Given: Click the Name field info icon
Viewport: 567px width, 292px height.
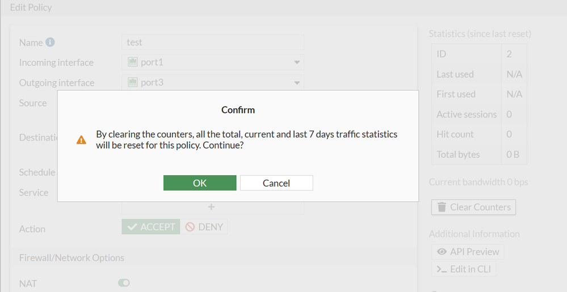Looking at the screenshot, I should pos(50,43).
